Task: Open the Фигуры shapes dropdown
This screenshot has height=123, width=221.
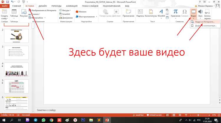Action: [65, 10]
